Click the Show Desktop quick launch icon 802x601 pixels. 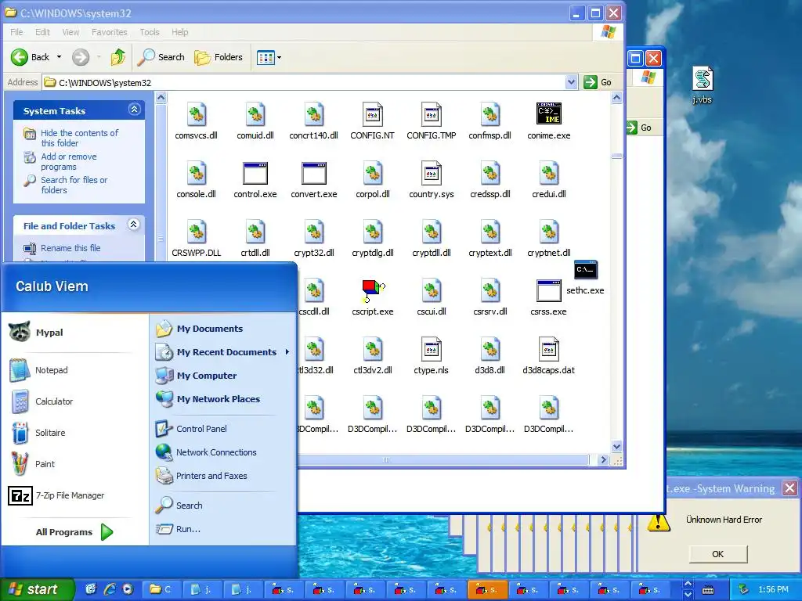(91, 589)
